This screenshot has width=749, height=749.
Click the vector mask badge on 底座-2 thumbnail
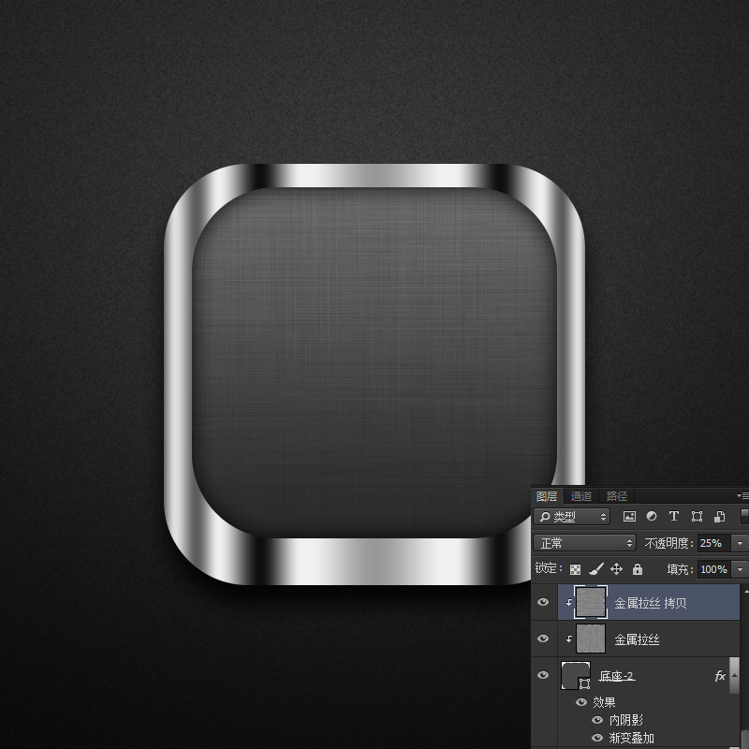pyautogui.click(x=584, y=684)
